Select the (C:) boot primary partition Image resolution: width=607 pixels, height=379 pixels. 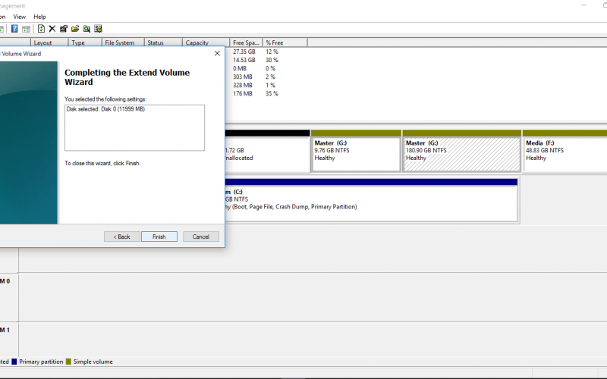coord(371,204)
